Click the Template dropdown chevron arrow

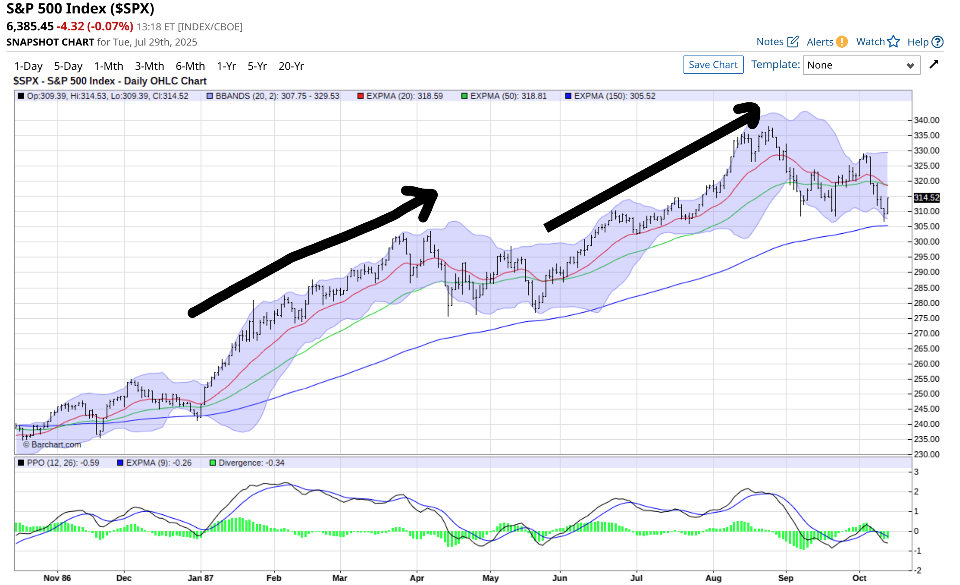[x=910, y=65]
